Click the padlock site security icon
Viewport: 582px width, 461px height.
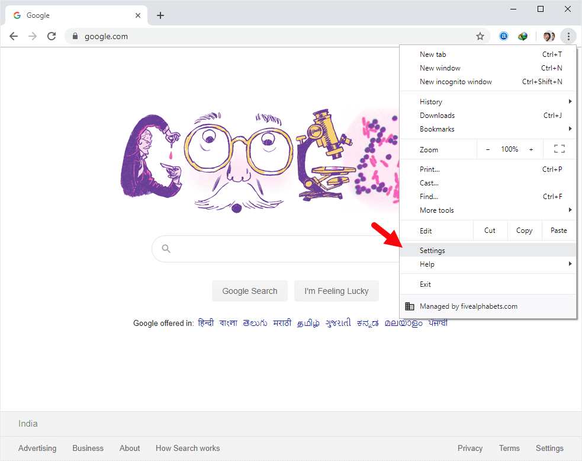75,36
